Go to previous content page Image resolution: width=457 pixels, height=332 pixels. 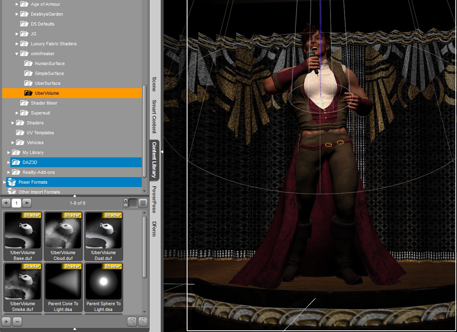tap(6, 203)
